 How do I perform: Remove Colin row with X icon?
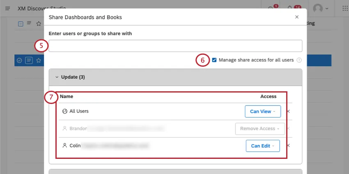tap(288, 145)
